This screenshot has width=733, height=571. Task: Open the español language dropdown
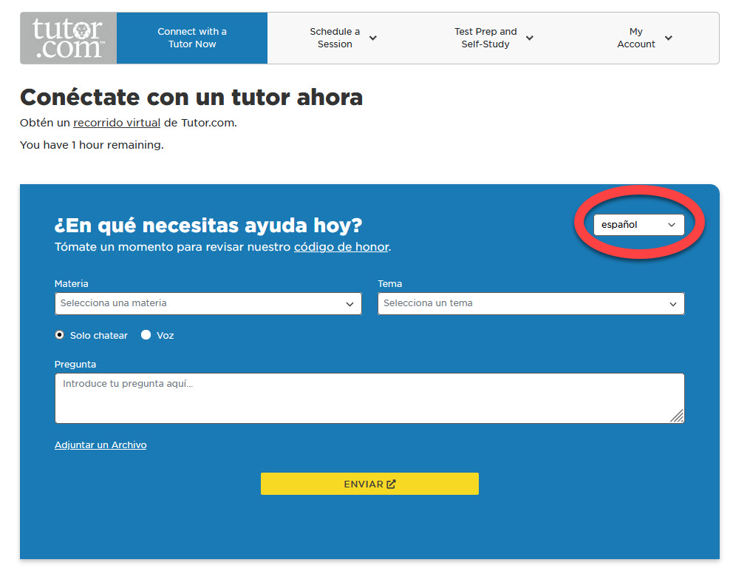point(638,225)
